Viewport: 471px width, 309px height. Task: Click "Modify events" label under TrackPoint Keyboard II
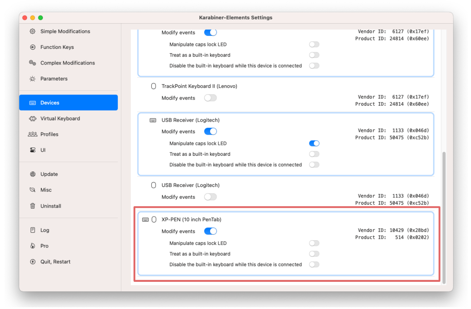tap(178, 98)
